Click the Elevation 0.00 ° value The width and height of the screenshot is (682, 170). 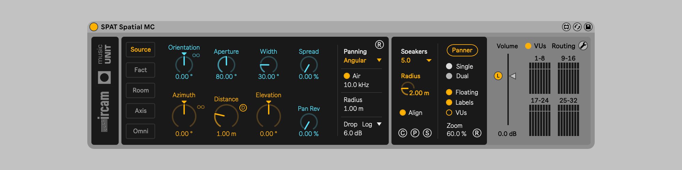click(269, 134)
